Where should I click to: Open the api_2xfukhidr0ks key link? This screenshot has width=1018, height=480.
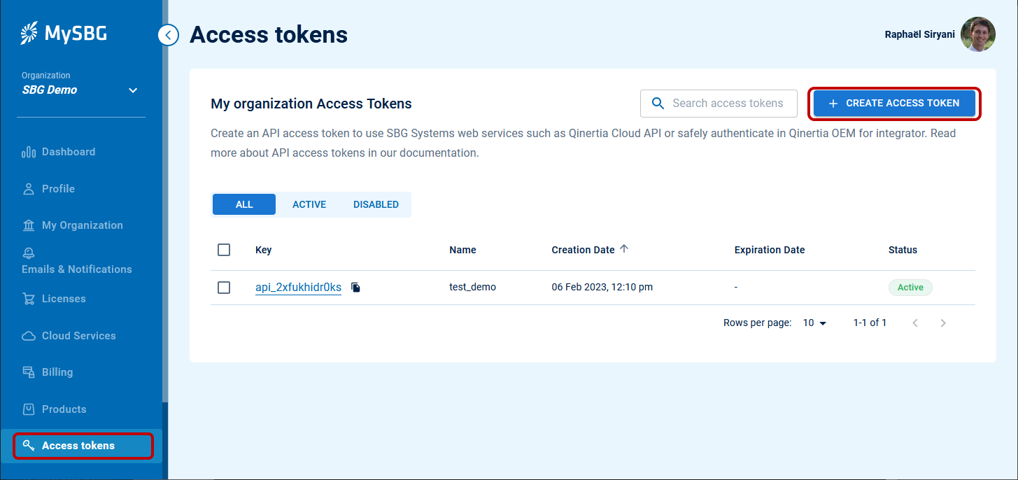tap(298, 288)
